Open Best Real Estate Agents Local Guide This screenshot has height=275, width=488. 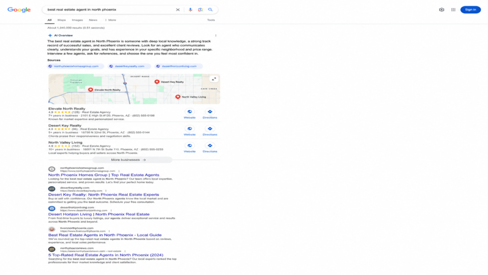pos(105,235)
